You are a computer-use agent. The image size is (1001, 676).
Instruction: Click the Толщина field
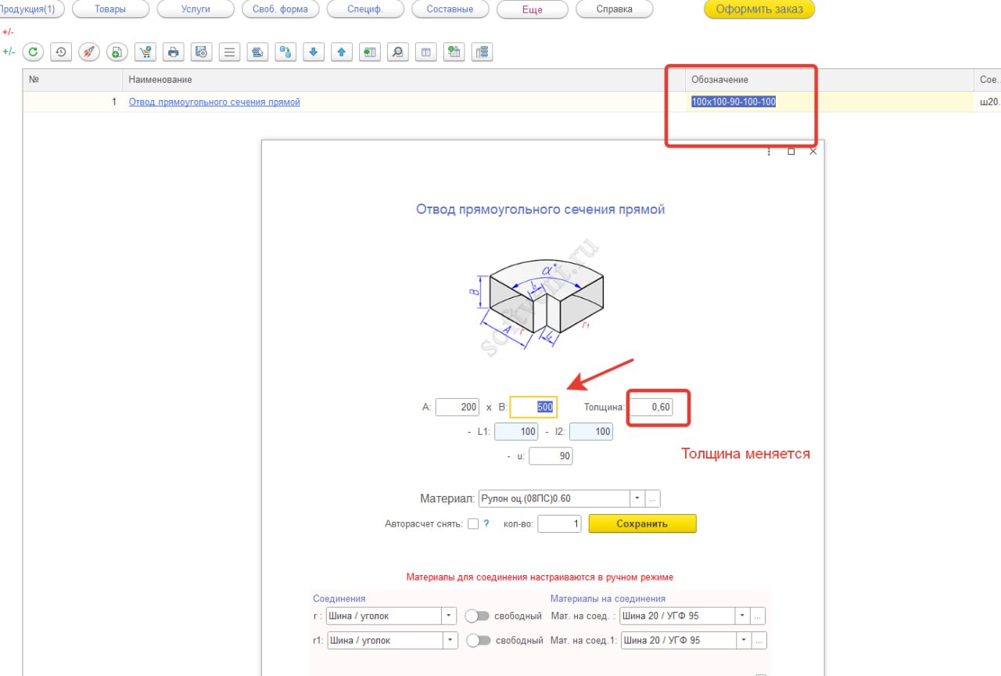coord(651,407)
